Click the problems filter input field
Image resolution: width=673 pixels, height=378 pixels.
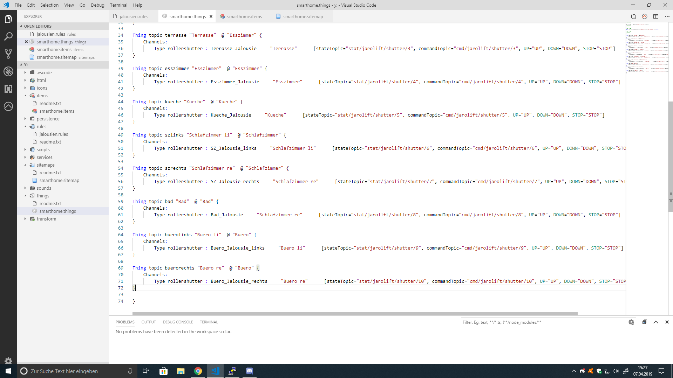(544, 322)
